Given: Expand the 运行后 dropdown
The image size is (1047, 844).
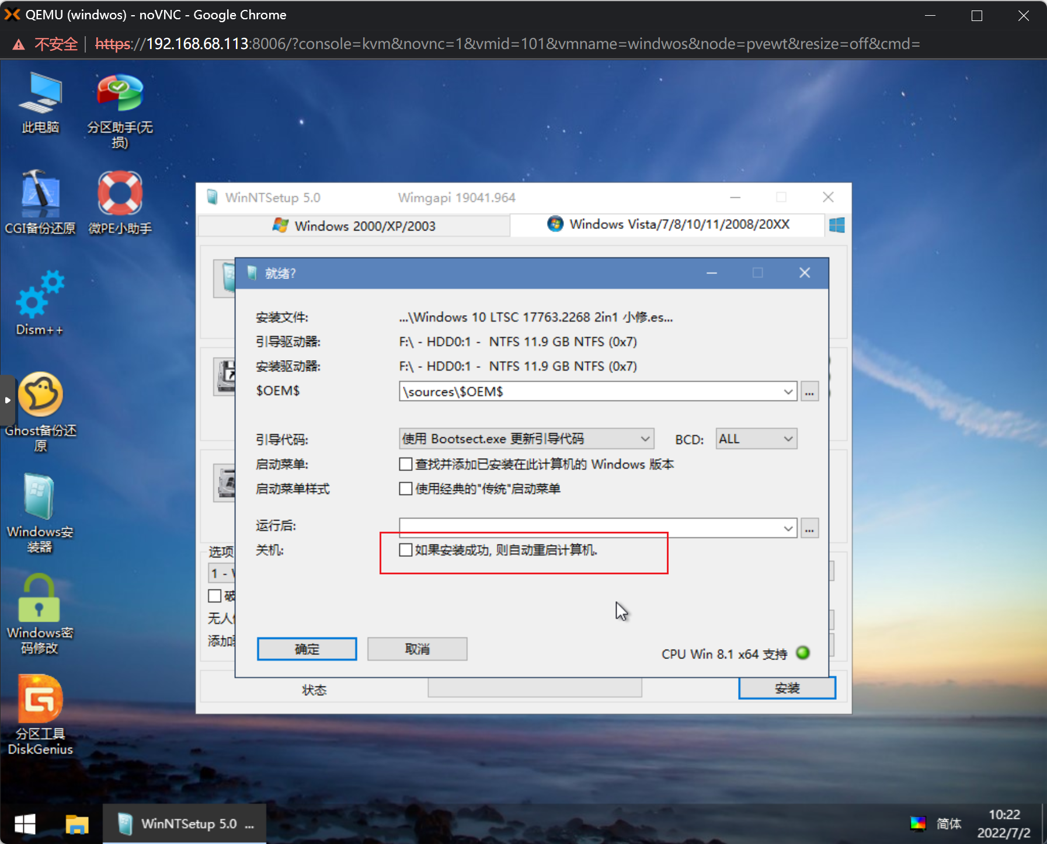Looking at the screenshot, I should tap(788, 528).
